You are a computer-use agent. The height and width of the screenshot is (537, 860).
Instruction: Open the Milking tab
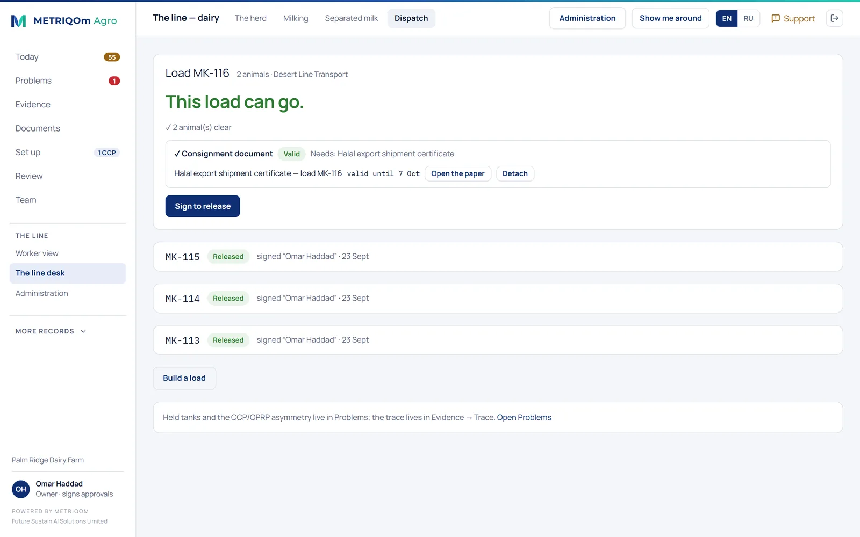pos(296,18)
